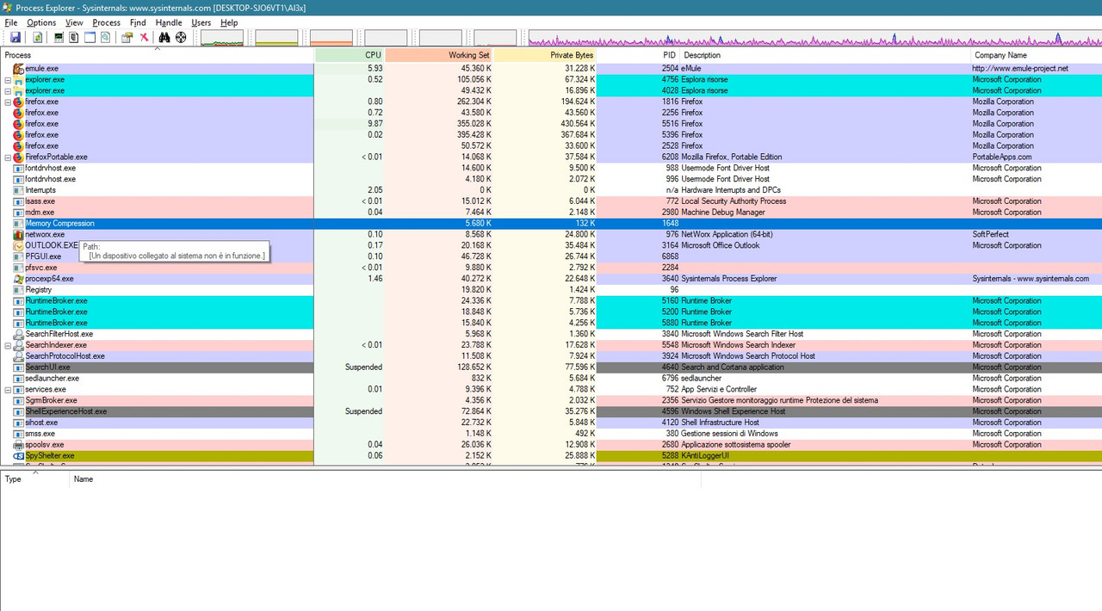Open the View menu
This screenshot has width=1102, height=611.
click(74, 22)
